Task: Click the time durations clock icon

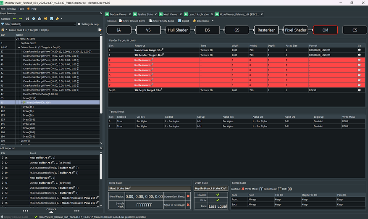Action: point(34,18)
